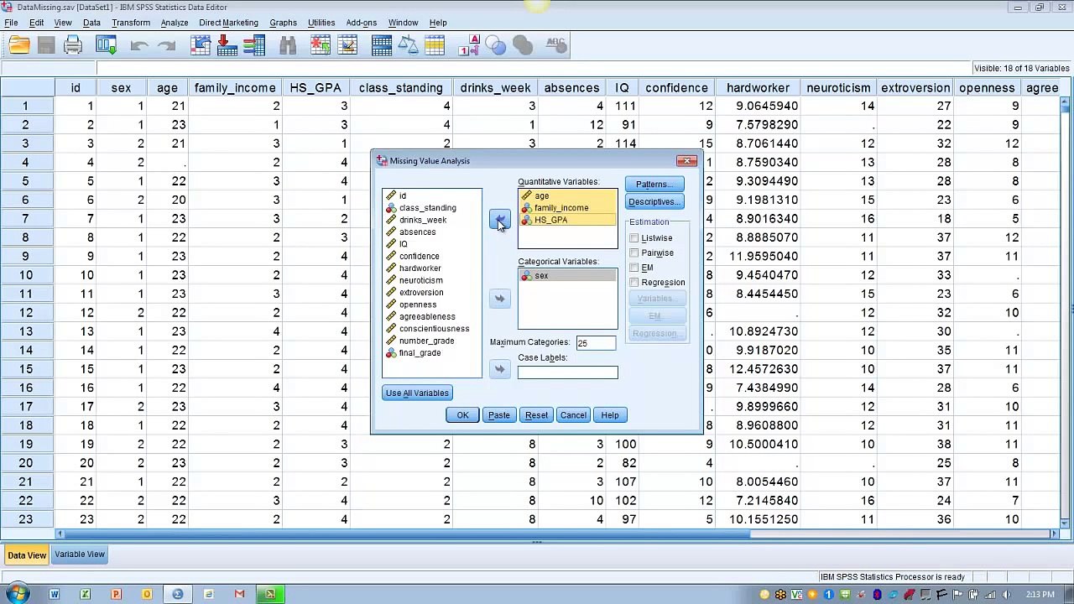Click the Descriptives... button

pyautogui.click(x=654, y=202)
